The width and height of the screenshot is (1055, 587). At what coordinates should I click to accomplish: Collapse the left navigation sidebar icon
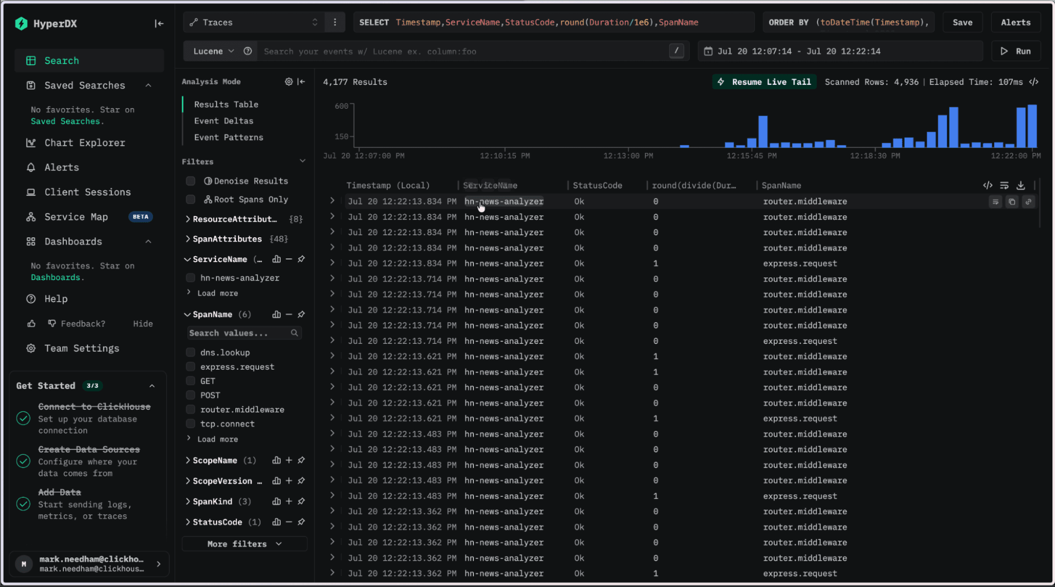coord(159,23)
